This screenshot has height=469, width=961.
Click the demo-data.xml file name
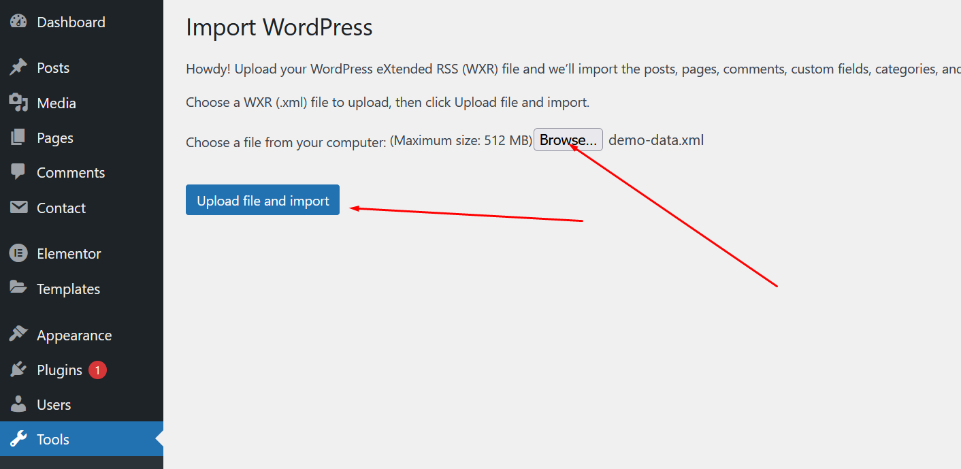coord(656,140)
